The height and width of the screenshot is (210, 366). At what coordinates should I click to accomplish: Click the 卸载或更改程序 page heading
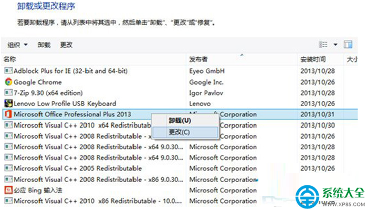46,6
